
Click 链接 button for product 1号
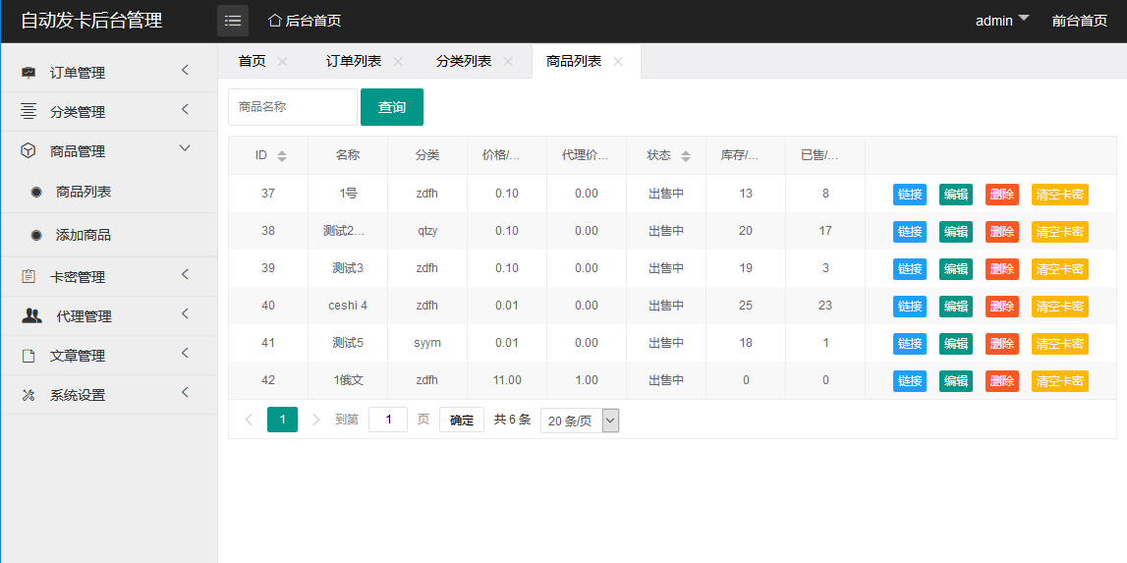pyautogui.click(x=910, y=195)
